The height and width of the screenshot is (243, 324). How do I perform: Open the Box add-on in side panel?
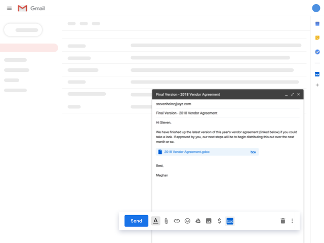317,74
